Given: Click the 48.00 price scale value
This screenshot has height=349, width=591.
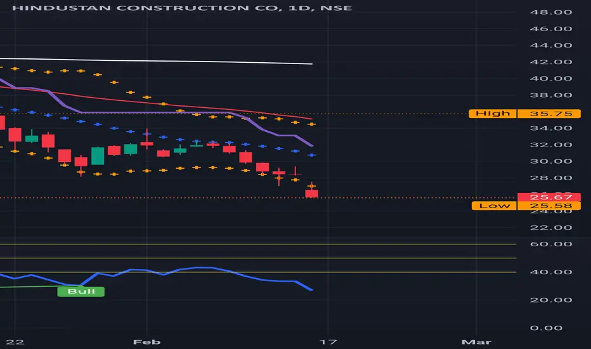Looking at the screenshot, I should pyautogui.click(x=550, y=12).
